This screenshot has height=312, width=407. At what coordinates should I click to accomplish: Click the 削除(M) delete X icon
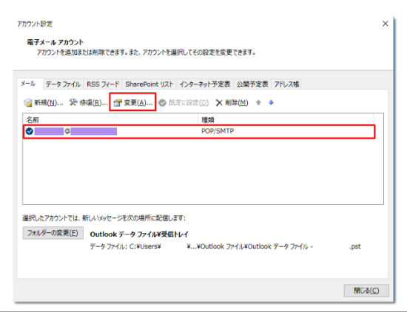[219, 103]
